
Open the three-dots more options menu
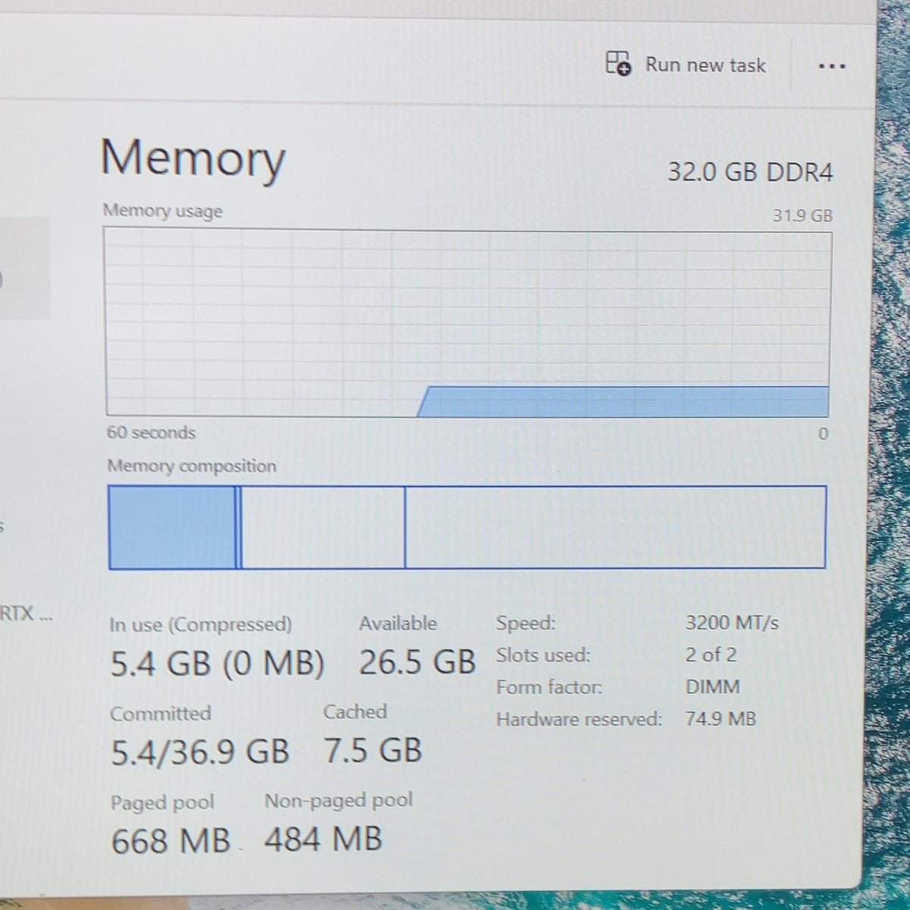tap(832, 66)
